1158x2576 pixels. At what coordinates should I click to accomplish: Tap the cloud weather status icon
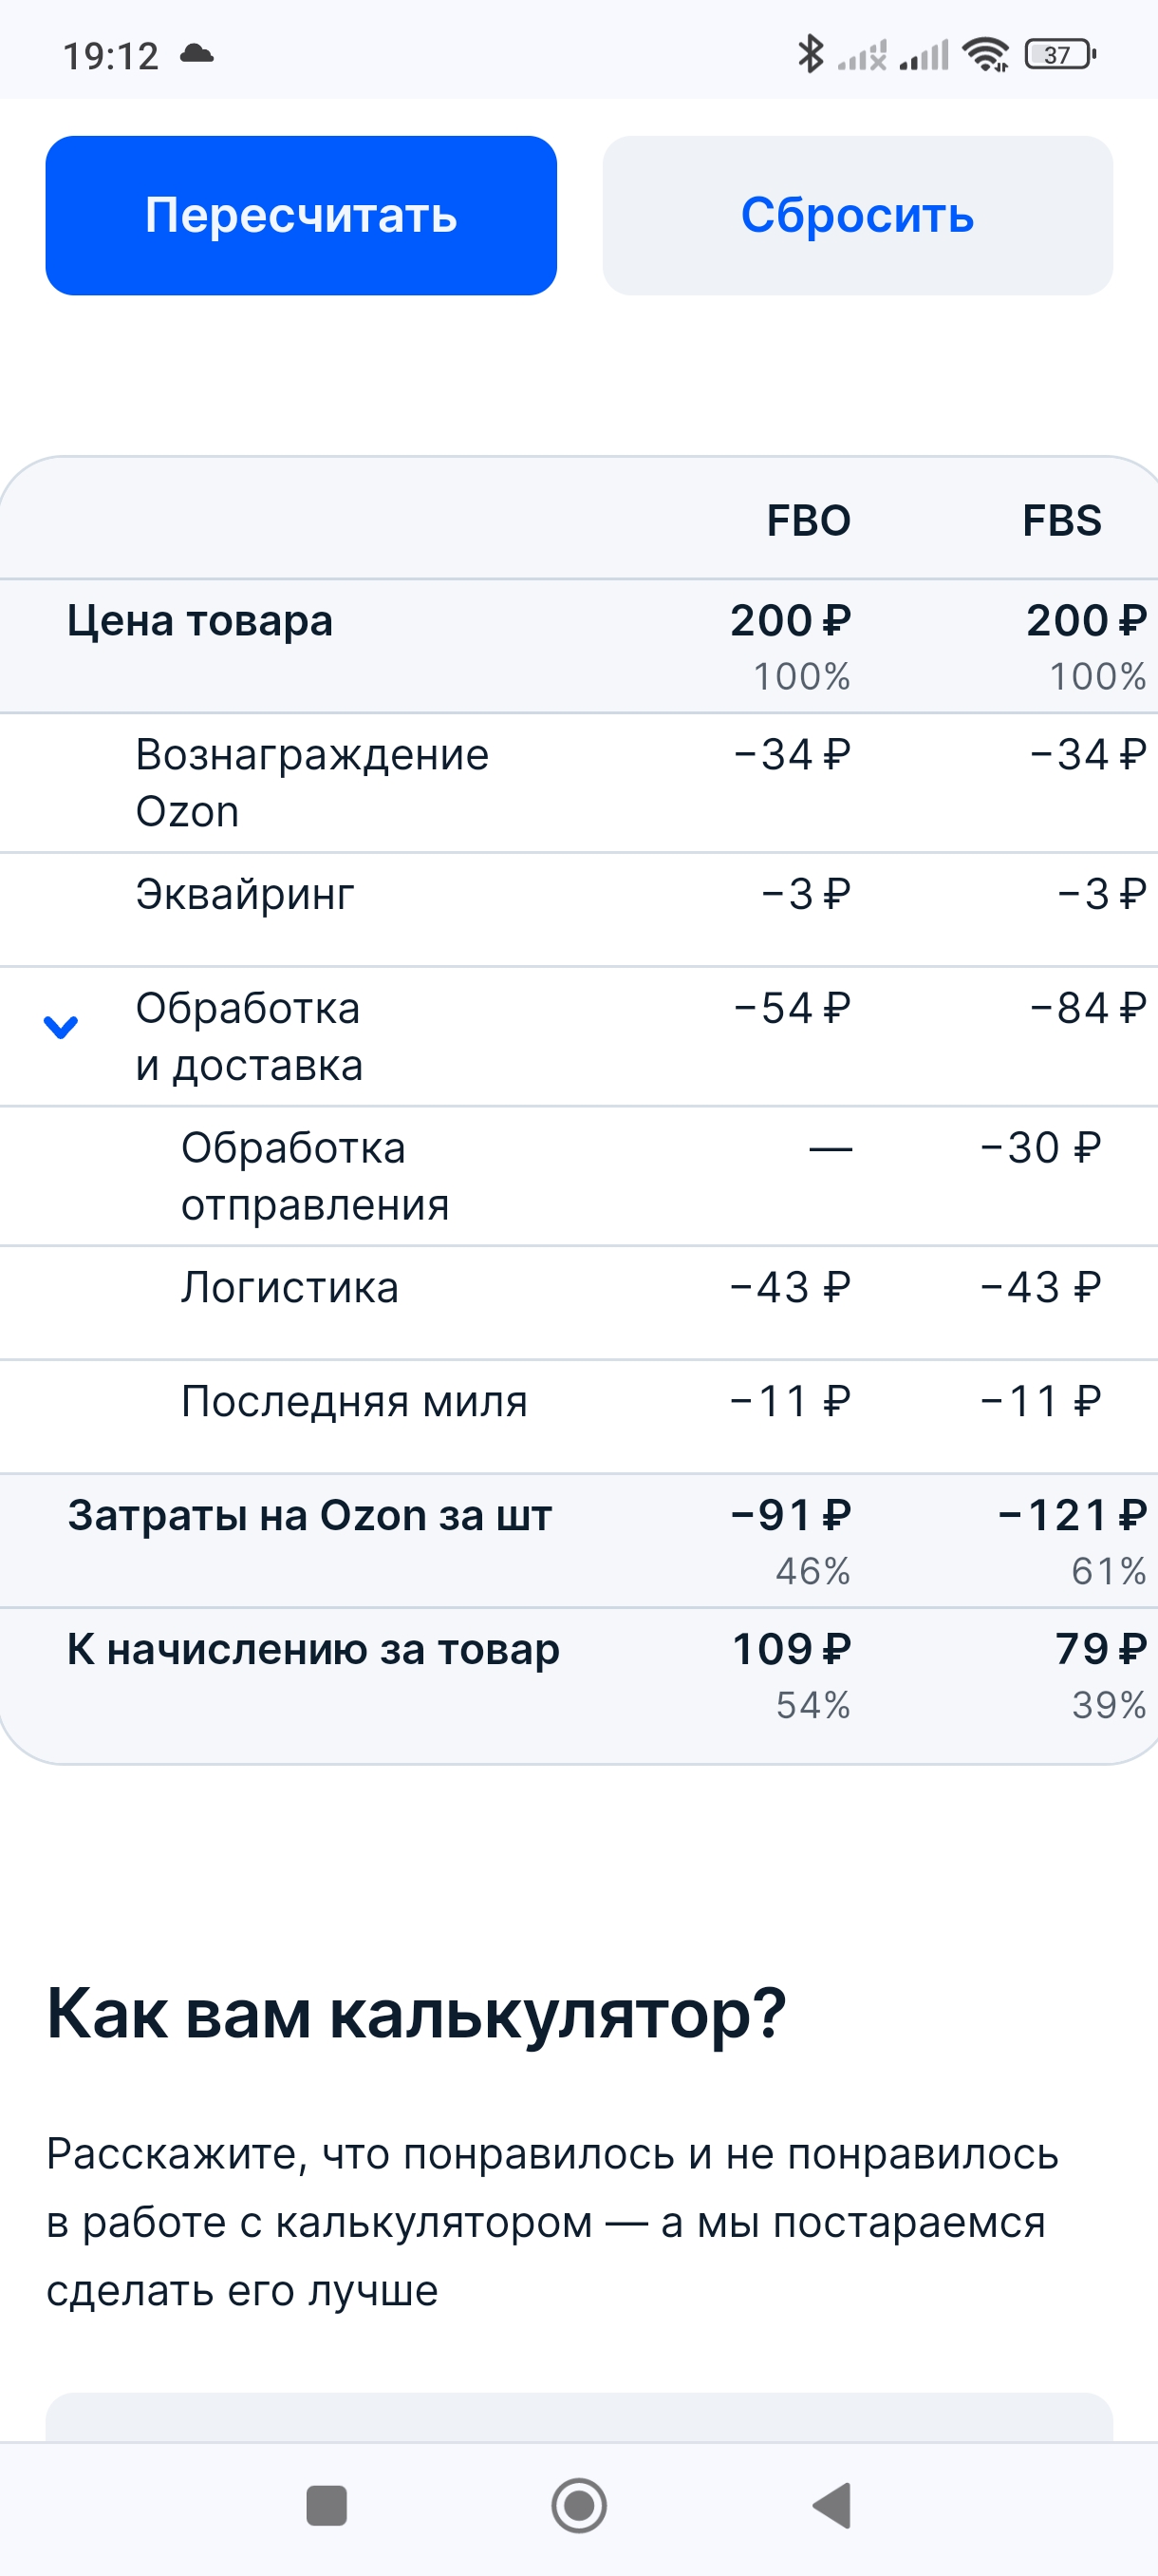(x=196, y=54)
